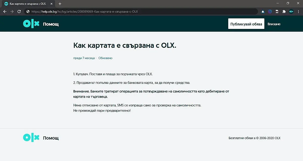The height and width of the screenshot is (161, 303).
Task: Click the OLX logo in the footer
Action: [31, 138]
